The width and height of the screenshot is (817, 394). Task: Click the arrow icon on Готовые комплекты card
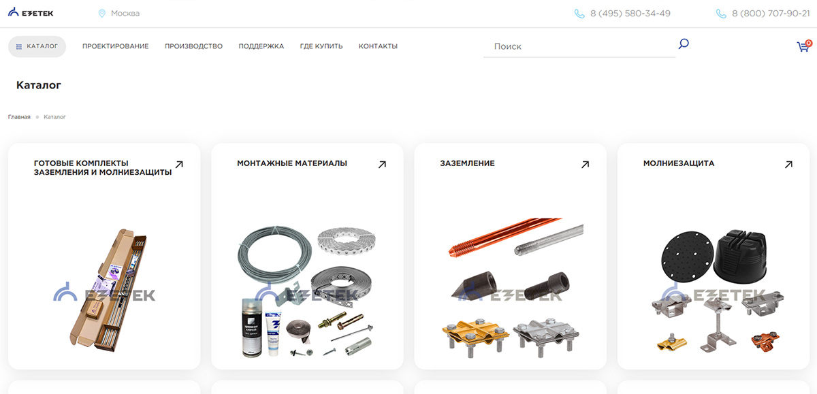(179, 164)
